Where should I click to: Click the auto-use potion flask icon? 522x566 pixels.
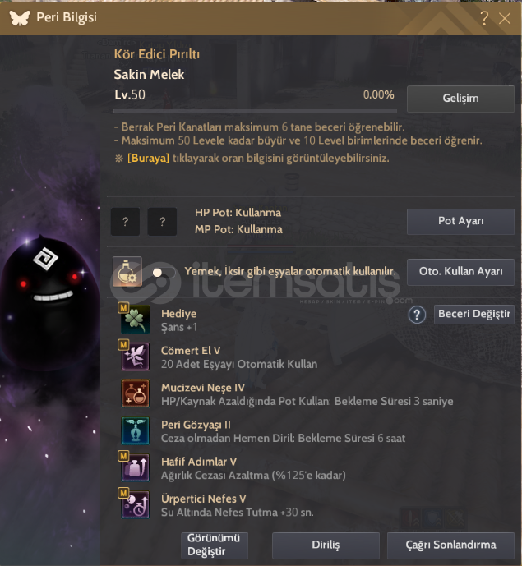point(127,271)
